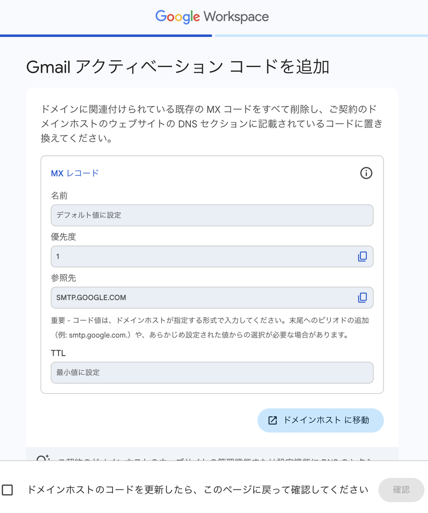Click the Gmail アクティベーション コードを追加 heading
Image resolution: width=428 pixels, height=513 pixels.
click(178, 67)
